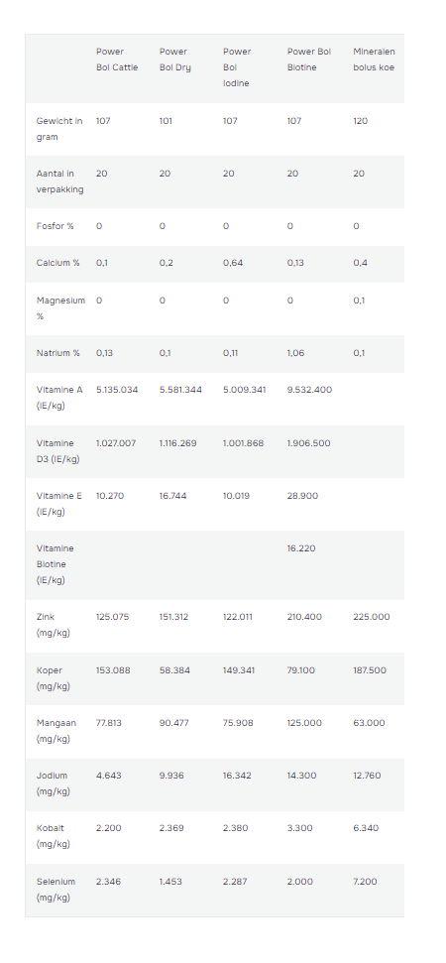Click Jodium value 16.342

tap(237, 776)
